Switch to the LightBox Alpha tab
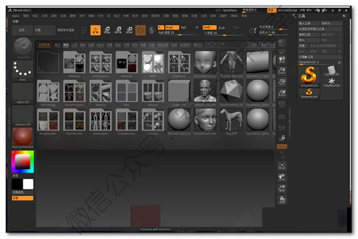 pyautogui.click(x=100, y=45)
